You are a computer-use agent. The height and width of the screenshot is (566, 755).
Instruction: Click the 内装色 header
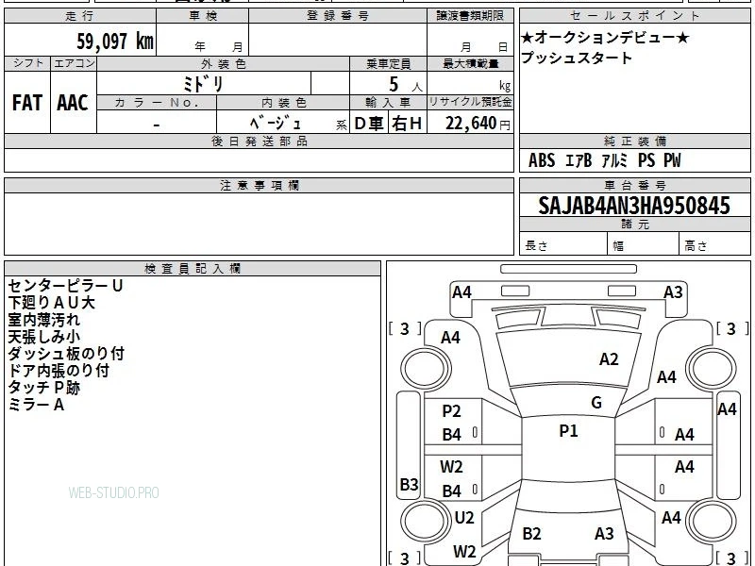click(284, 103)
